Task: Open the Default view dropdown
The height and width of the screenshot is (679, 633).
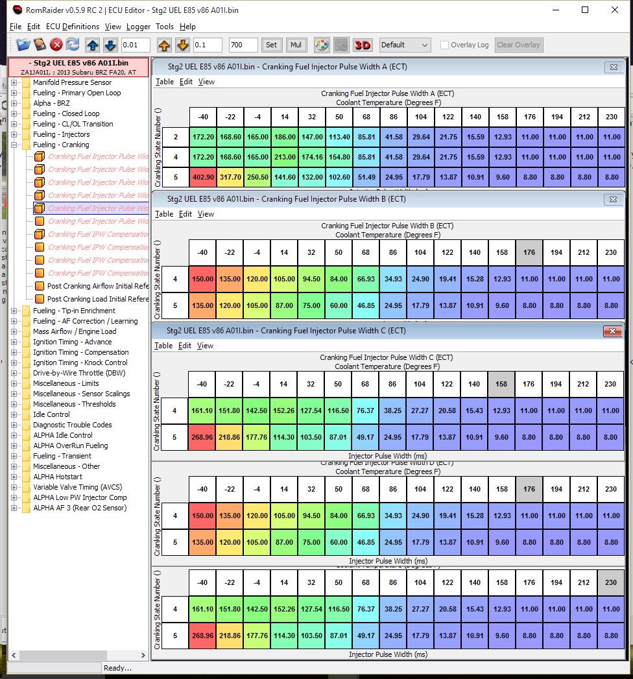Action: [405, 45]
